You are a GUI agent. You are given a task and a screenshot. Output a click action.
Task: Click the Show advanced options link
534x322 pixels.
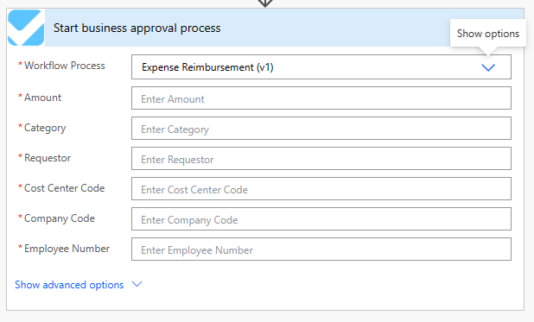pos(69,285)
